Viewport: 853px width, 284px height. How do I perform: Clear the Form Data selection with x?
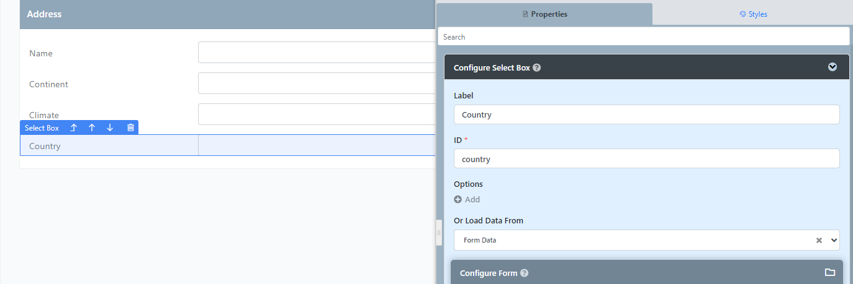(819, 240)
